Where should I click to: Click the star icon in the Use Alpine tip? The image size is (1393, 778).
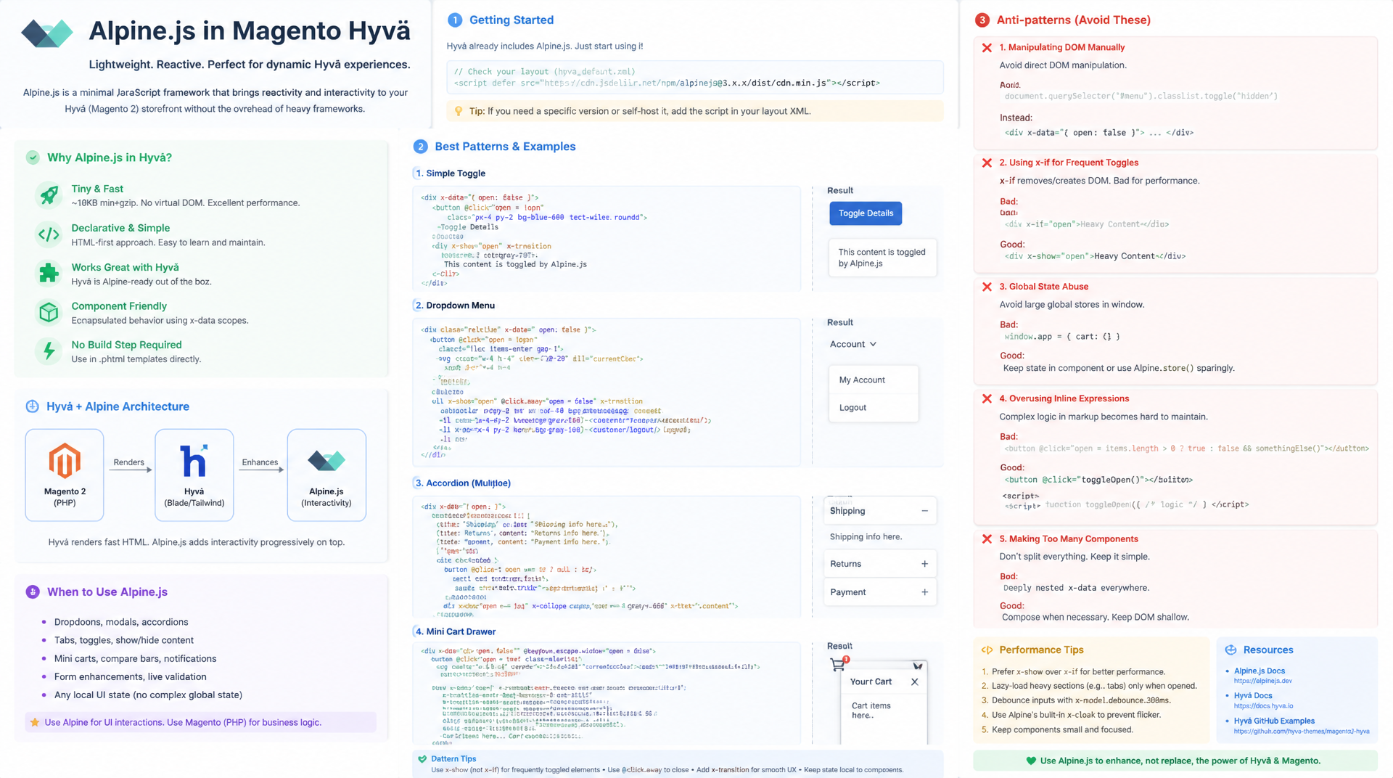(x=34, y=722)
